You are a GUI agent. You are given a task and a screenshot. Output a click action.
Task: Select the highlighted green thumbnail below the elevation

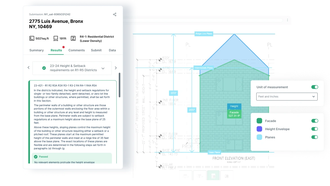coord(213,176)
